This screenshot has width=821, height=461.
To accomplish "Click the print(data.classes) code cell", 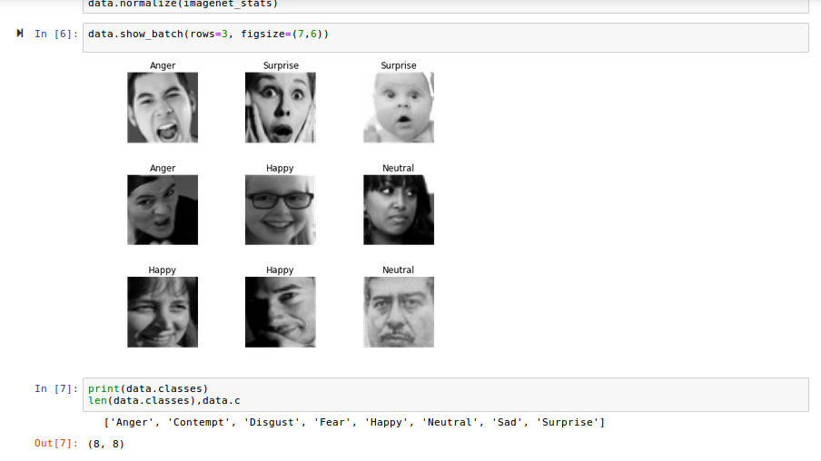I will tap(446, 395).
